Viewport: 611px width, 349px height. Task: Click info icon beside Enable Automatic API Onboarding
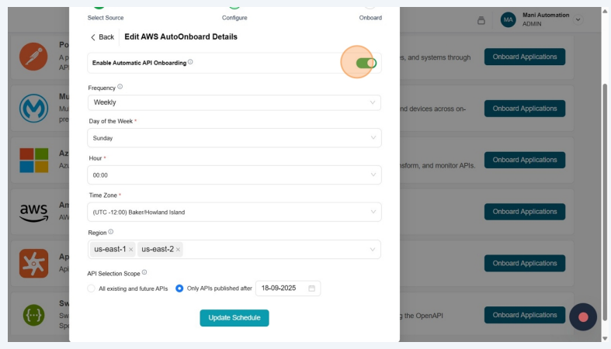(x=190, y=62)
